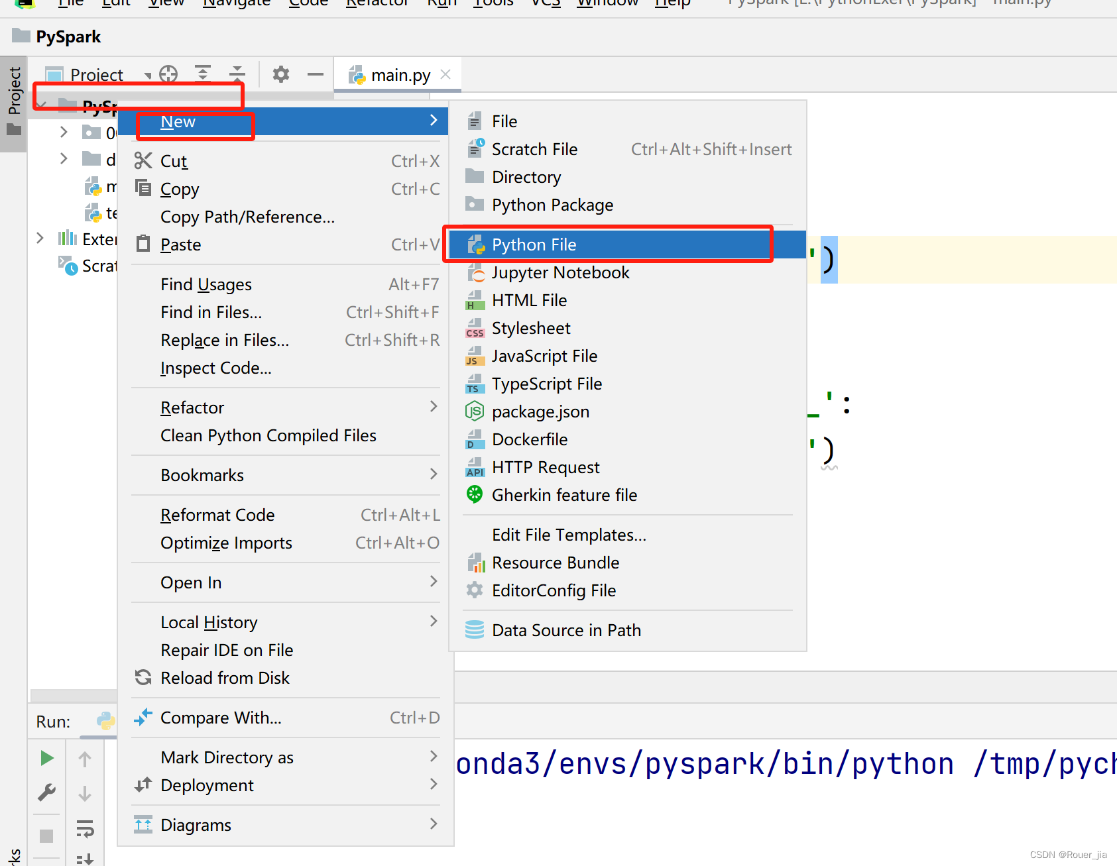Select Scratches and Consoles tree item
The height and width of the screenshot is (866, 1117).
click(x=88, y=266)
